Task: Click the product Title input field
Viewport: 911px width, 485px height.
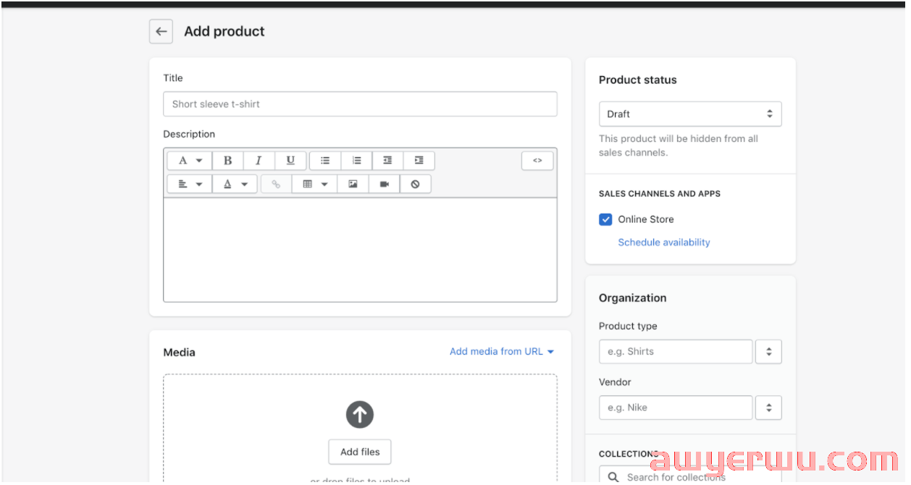Action: click(360, 104)
